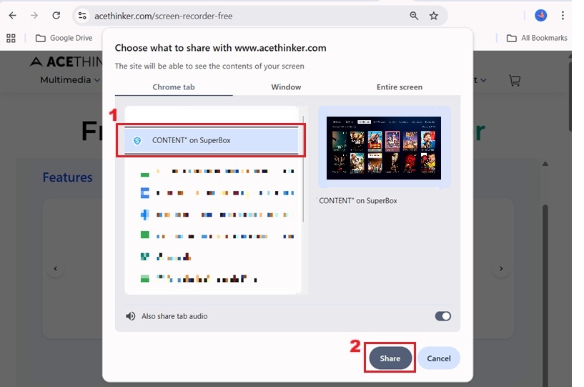Expand the Multimedia dropdown menu

pyautogui.click(x=70, y=80)
